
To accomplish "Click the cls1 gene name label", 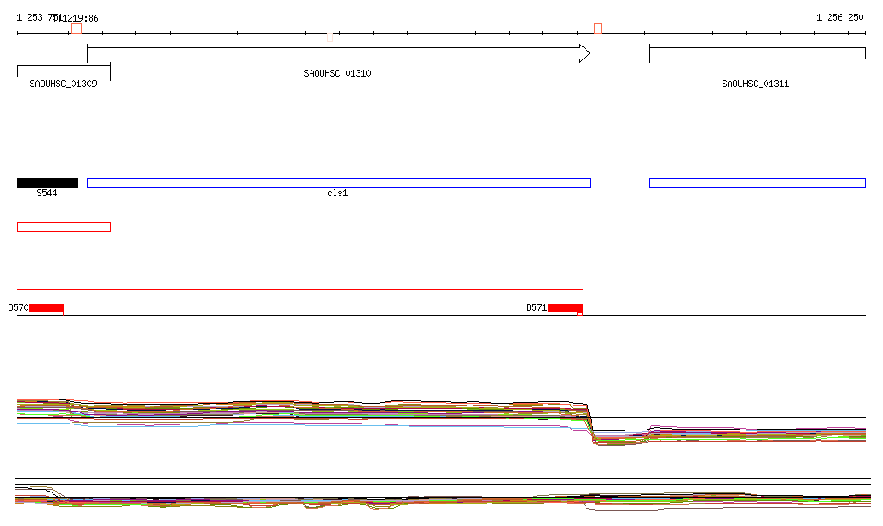I will pos(337,194).
